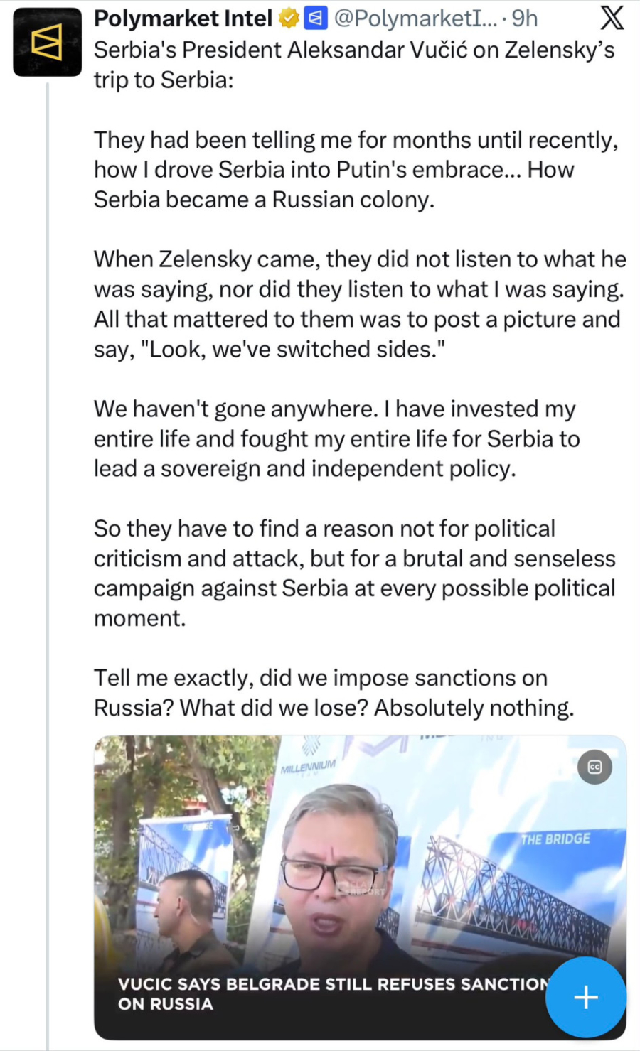
Task: Tap the "sovereign and independent policy" paragraph
Action: (x=336, y=438)
